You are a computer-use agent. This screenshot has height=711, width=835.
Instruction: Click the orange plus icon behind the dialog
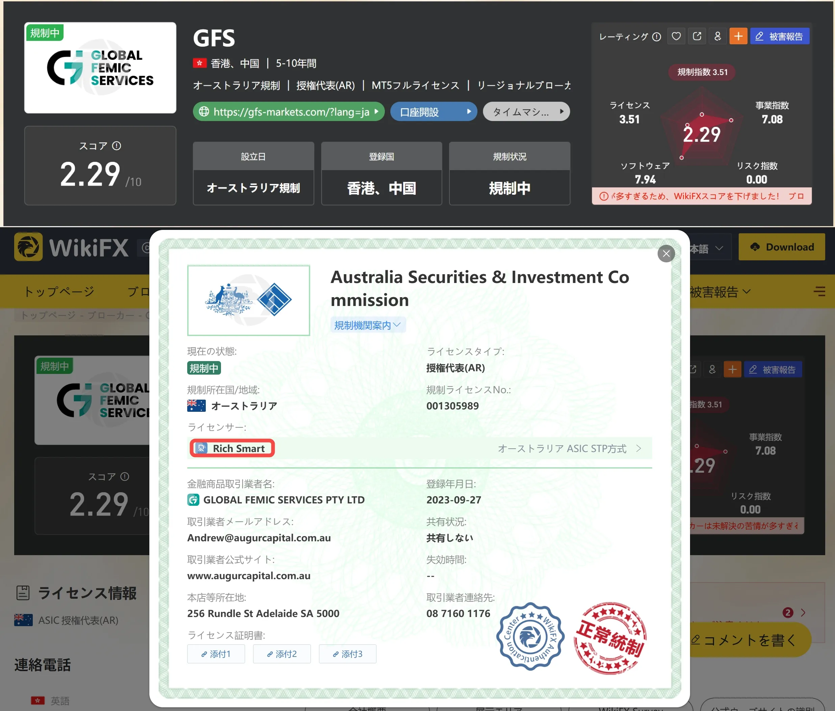click(x=732, y=369)
